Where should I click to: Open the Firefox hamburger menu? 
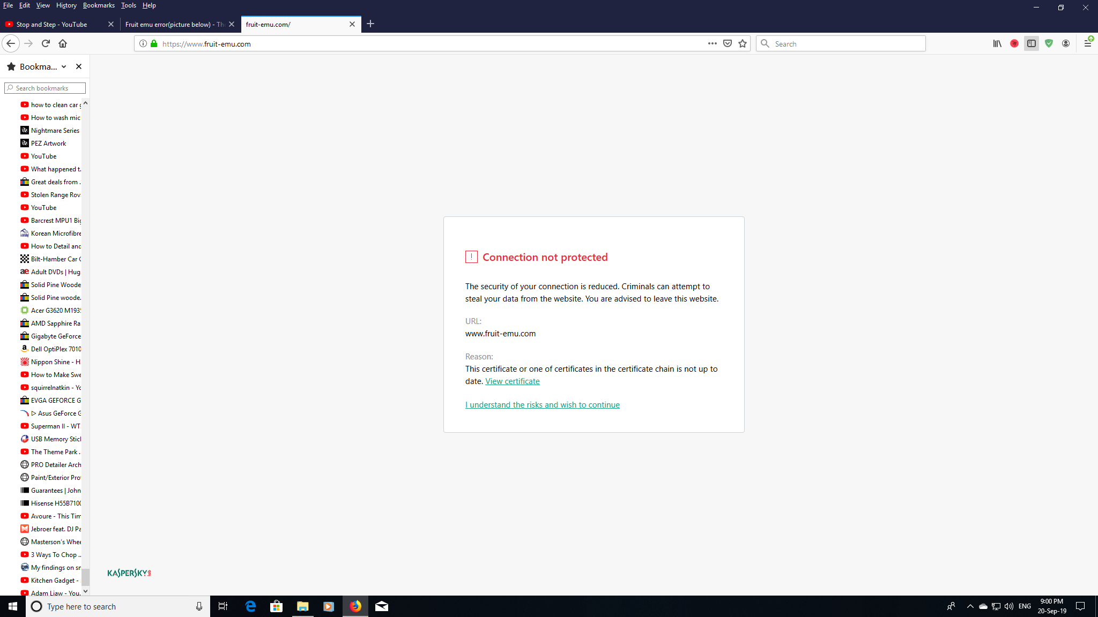[1088, 43]
